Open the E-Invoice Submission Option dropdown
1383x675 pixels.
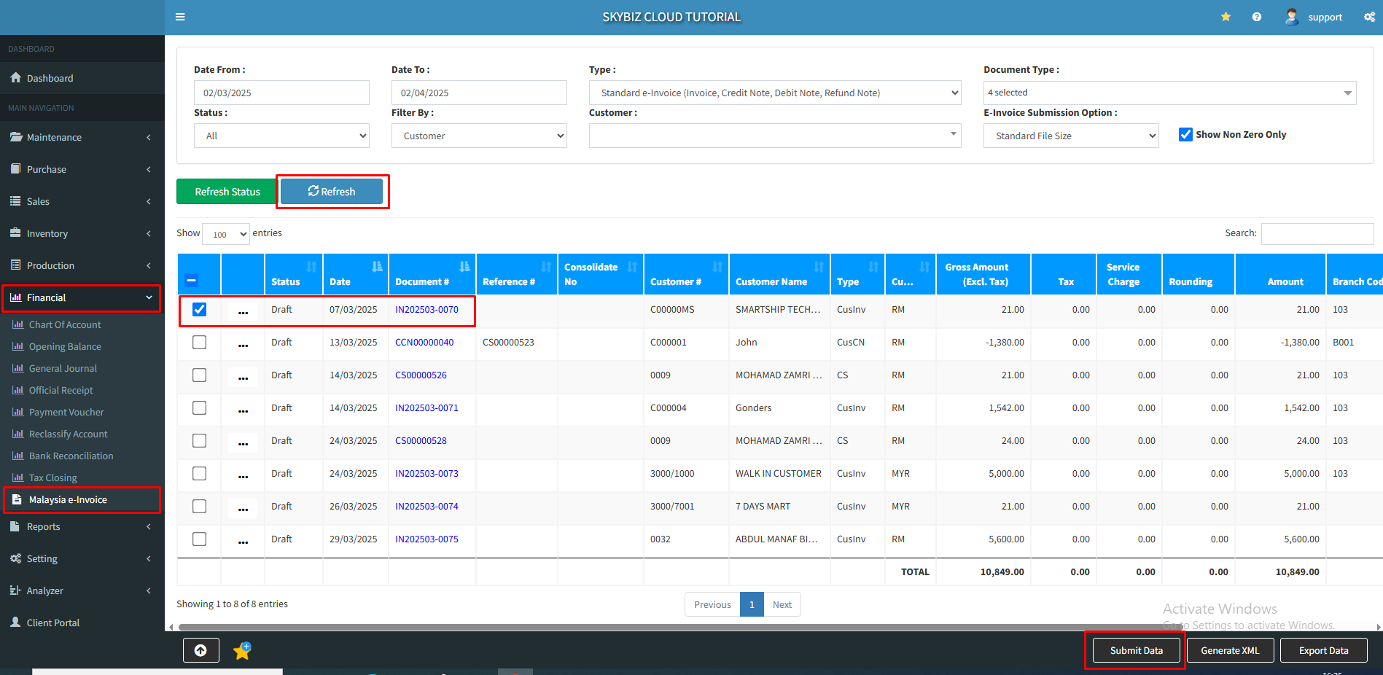(x=1070, y=136)
